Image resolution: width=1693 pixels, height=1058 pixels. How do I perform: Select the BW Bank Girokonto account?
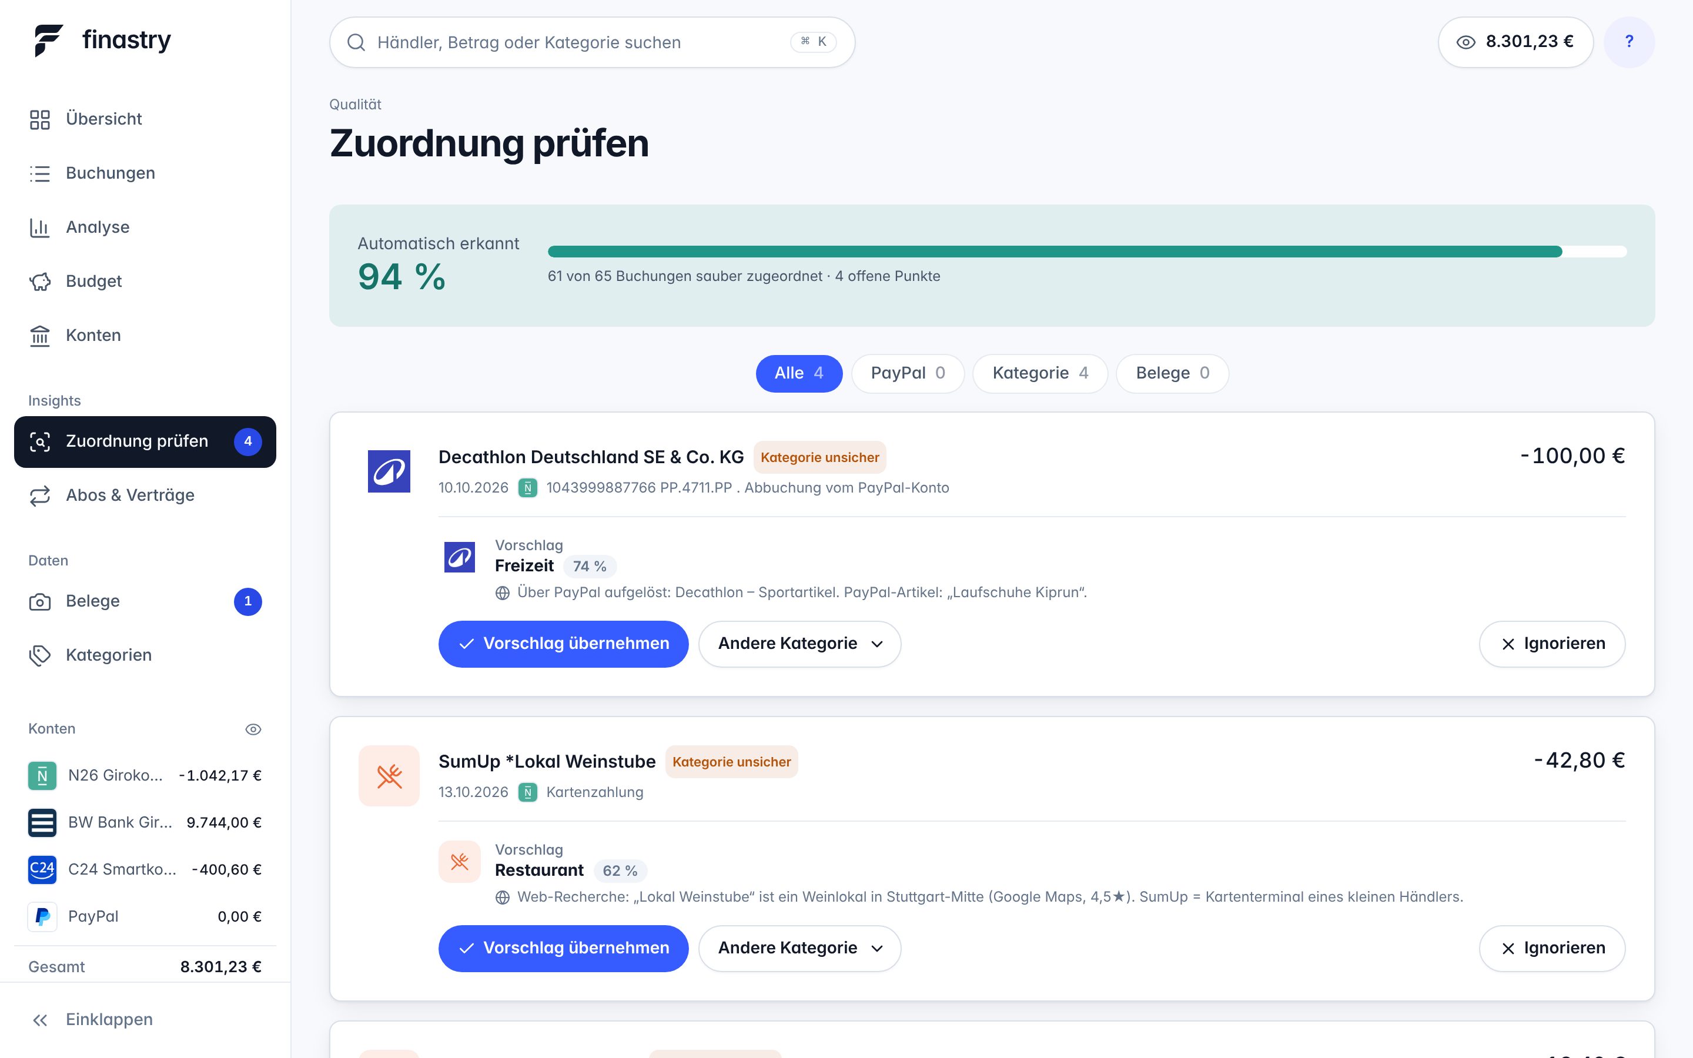(x=145, y=822)
